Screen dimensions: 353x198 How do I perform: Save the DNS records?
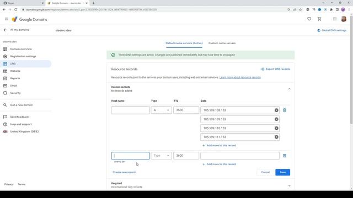pyautogui.click(x=282, y=172)
